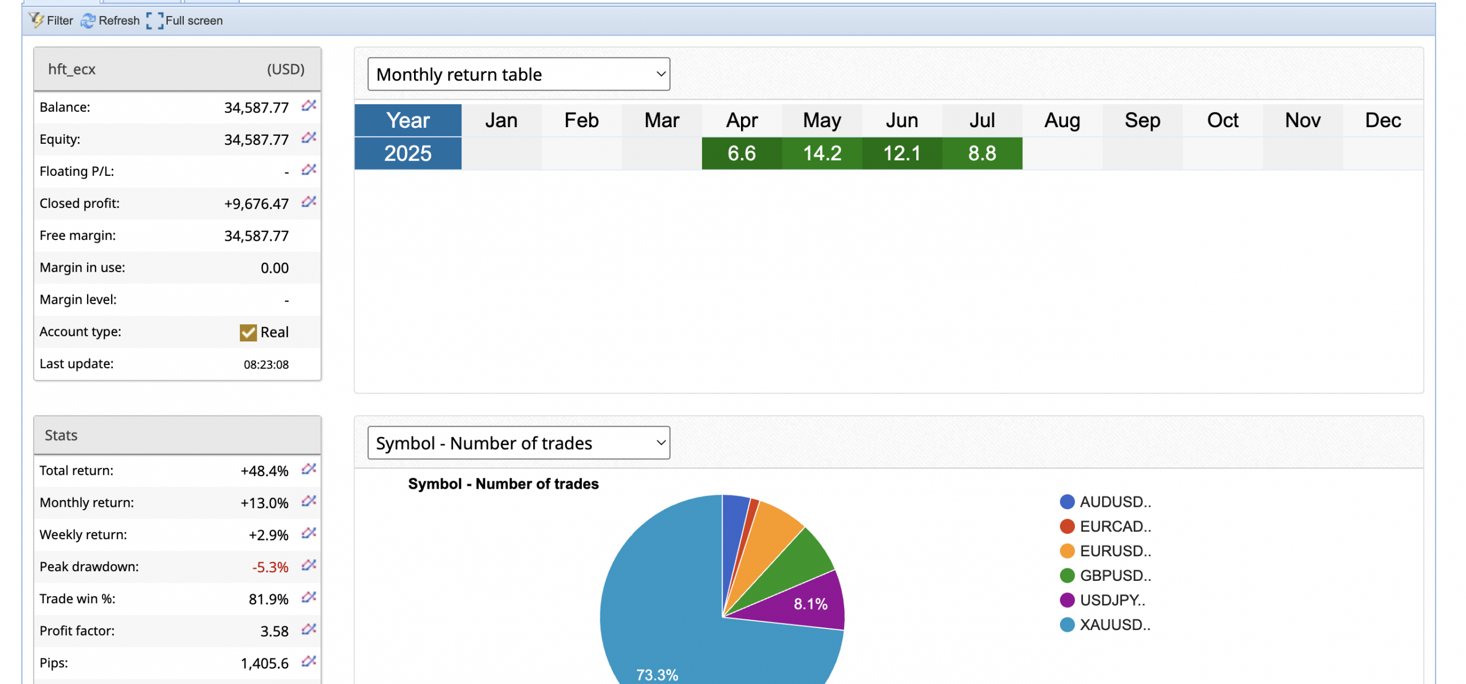Click the chart icon next to Closed profit
The width and height of the screenshot is (1466, 684).
click(309, 202)
